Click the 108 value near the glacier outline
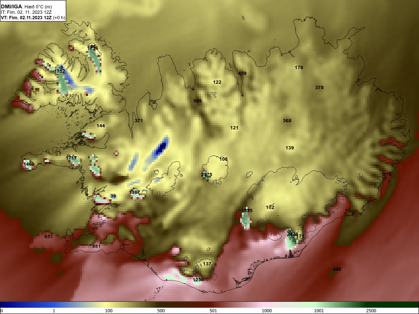The height and width of the screenshot is (314, 419). coord(223,159)
